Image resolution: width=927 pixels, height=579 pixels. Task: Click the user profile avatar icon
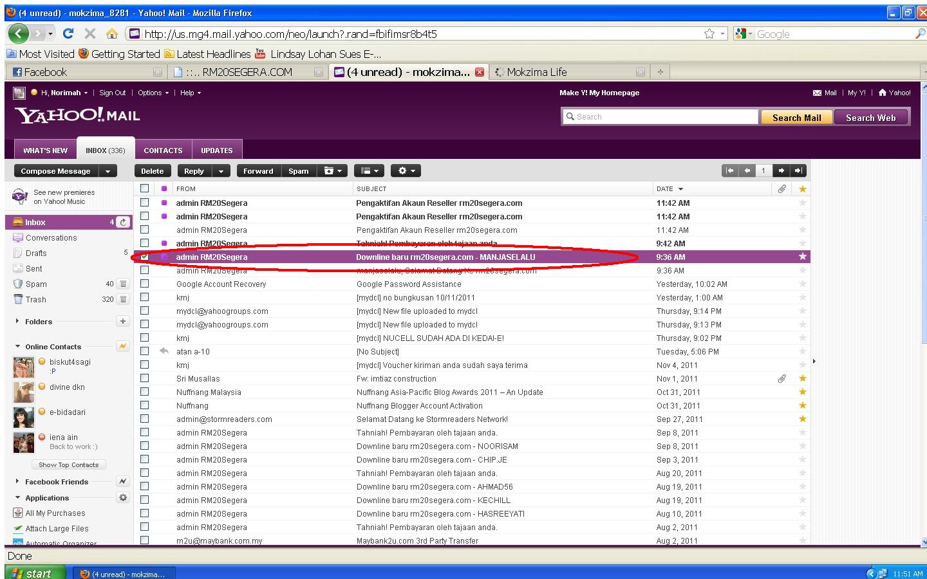[x=19, y=93]
